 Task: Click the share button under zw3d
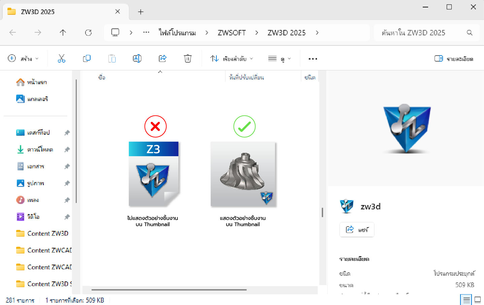(357, 230)
